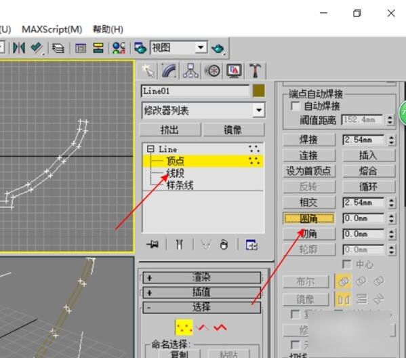Click the pin stack icon
The width and height of the screenshot is (406, 358).
click(x=153, y=244)
